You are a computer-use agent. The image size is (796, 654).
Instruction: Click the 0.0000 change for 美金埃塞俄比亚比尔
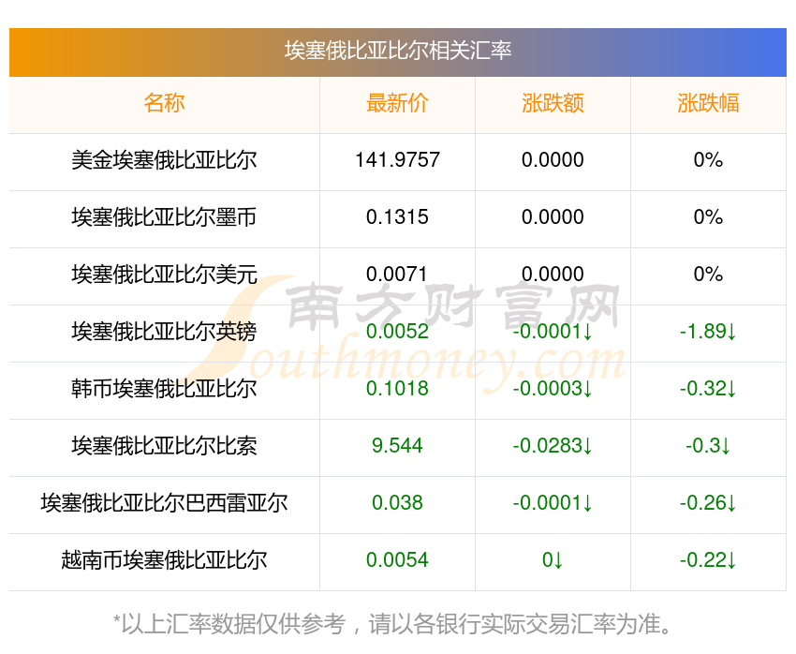(x=553, y=160)
